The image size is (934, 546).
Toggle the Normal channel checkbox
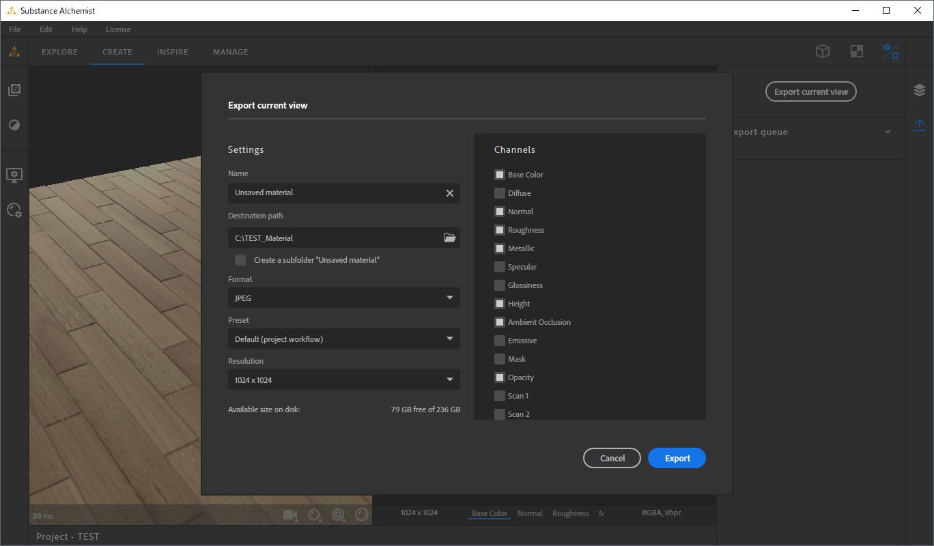[500, 212]
